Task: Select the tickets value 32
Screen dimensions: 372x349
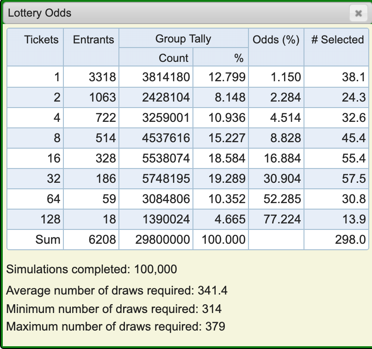Action: [54, 179]
